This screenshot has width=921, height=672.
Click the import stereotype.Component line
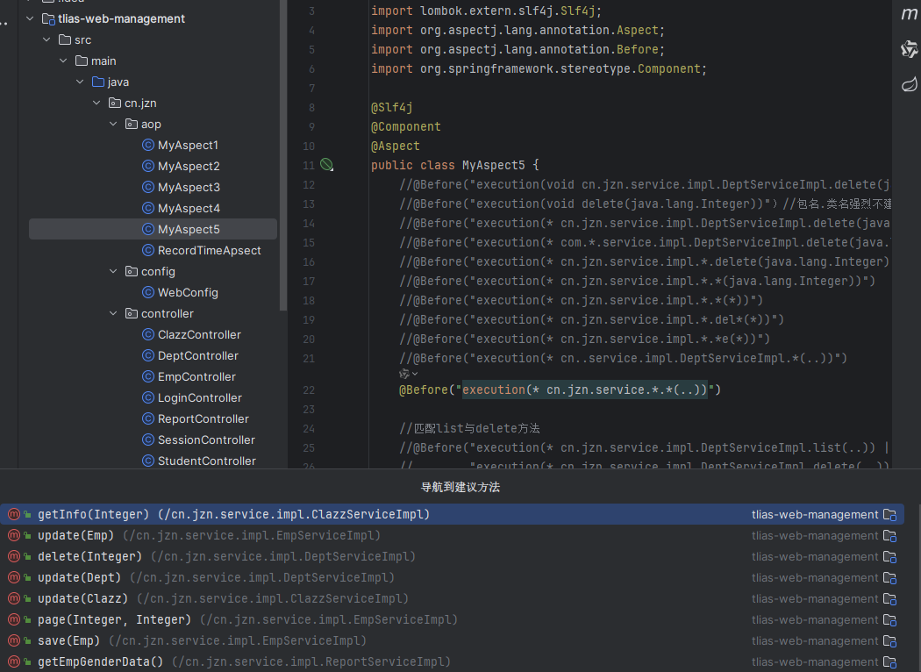tap(539, 68)
